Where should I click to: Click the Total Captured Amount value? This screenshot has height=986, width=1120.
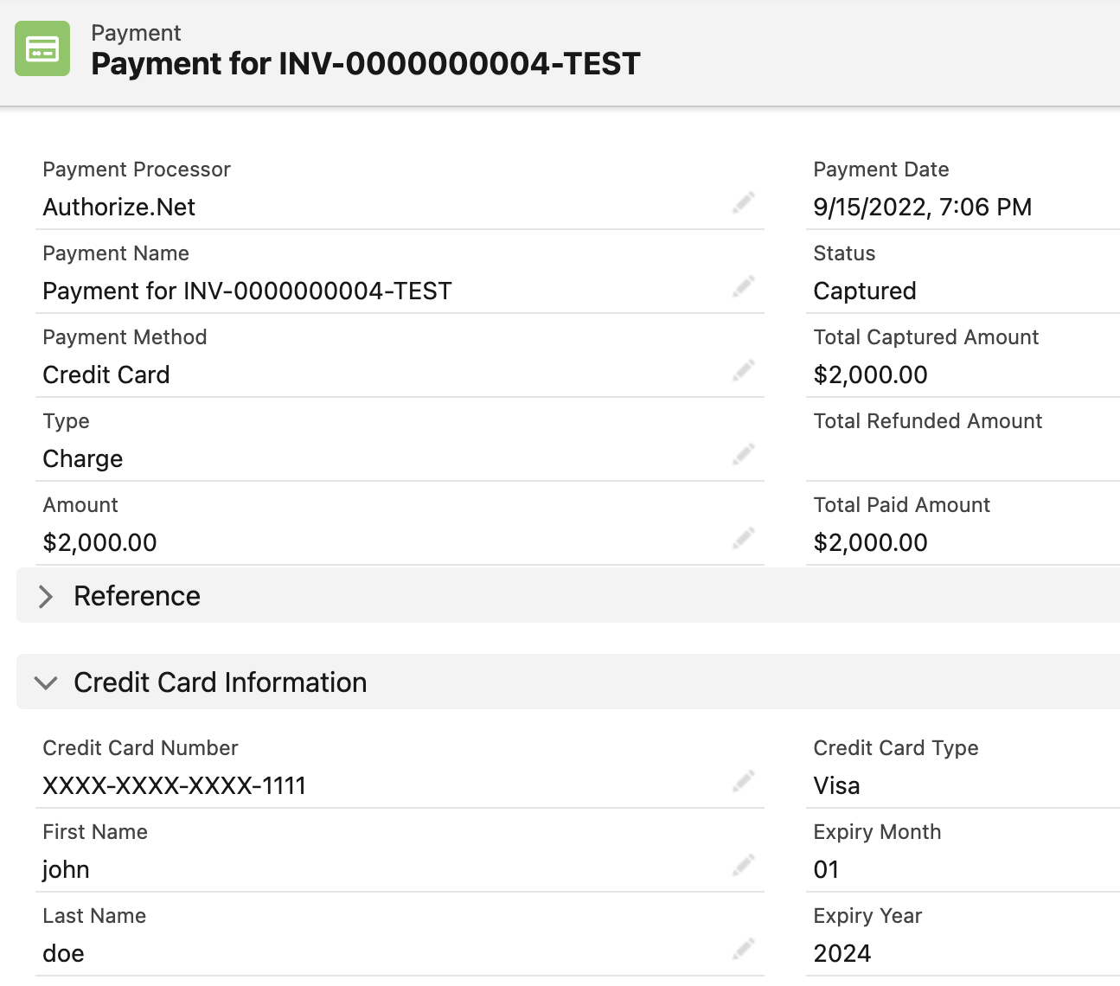[x=870, y=375]
